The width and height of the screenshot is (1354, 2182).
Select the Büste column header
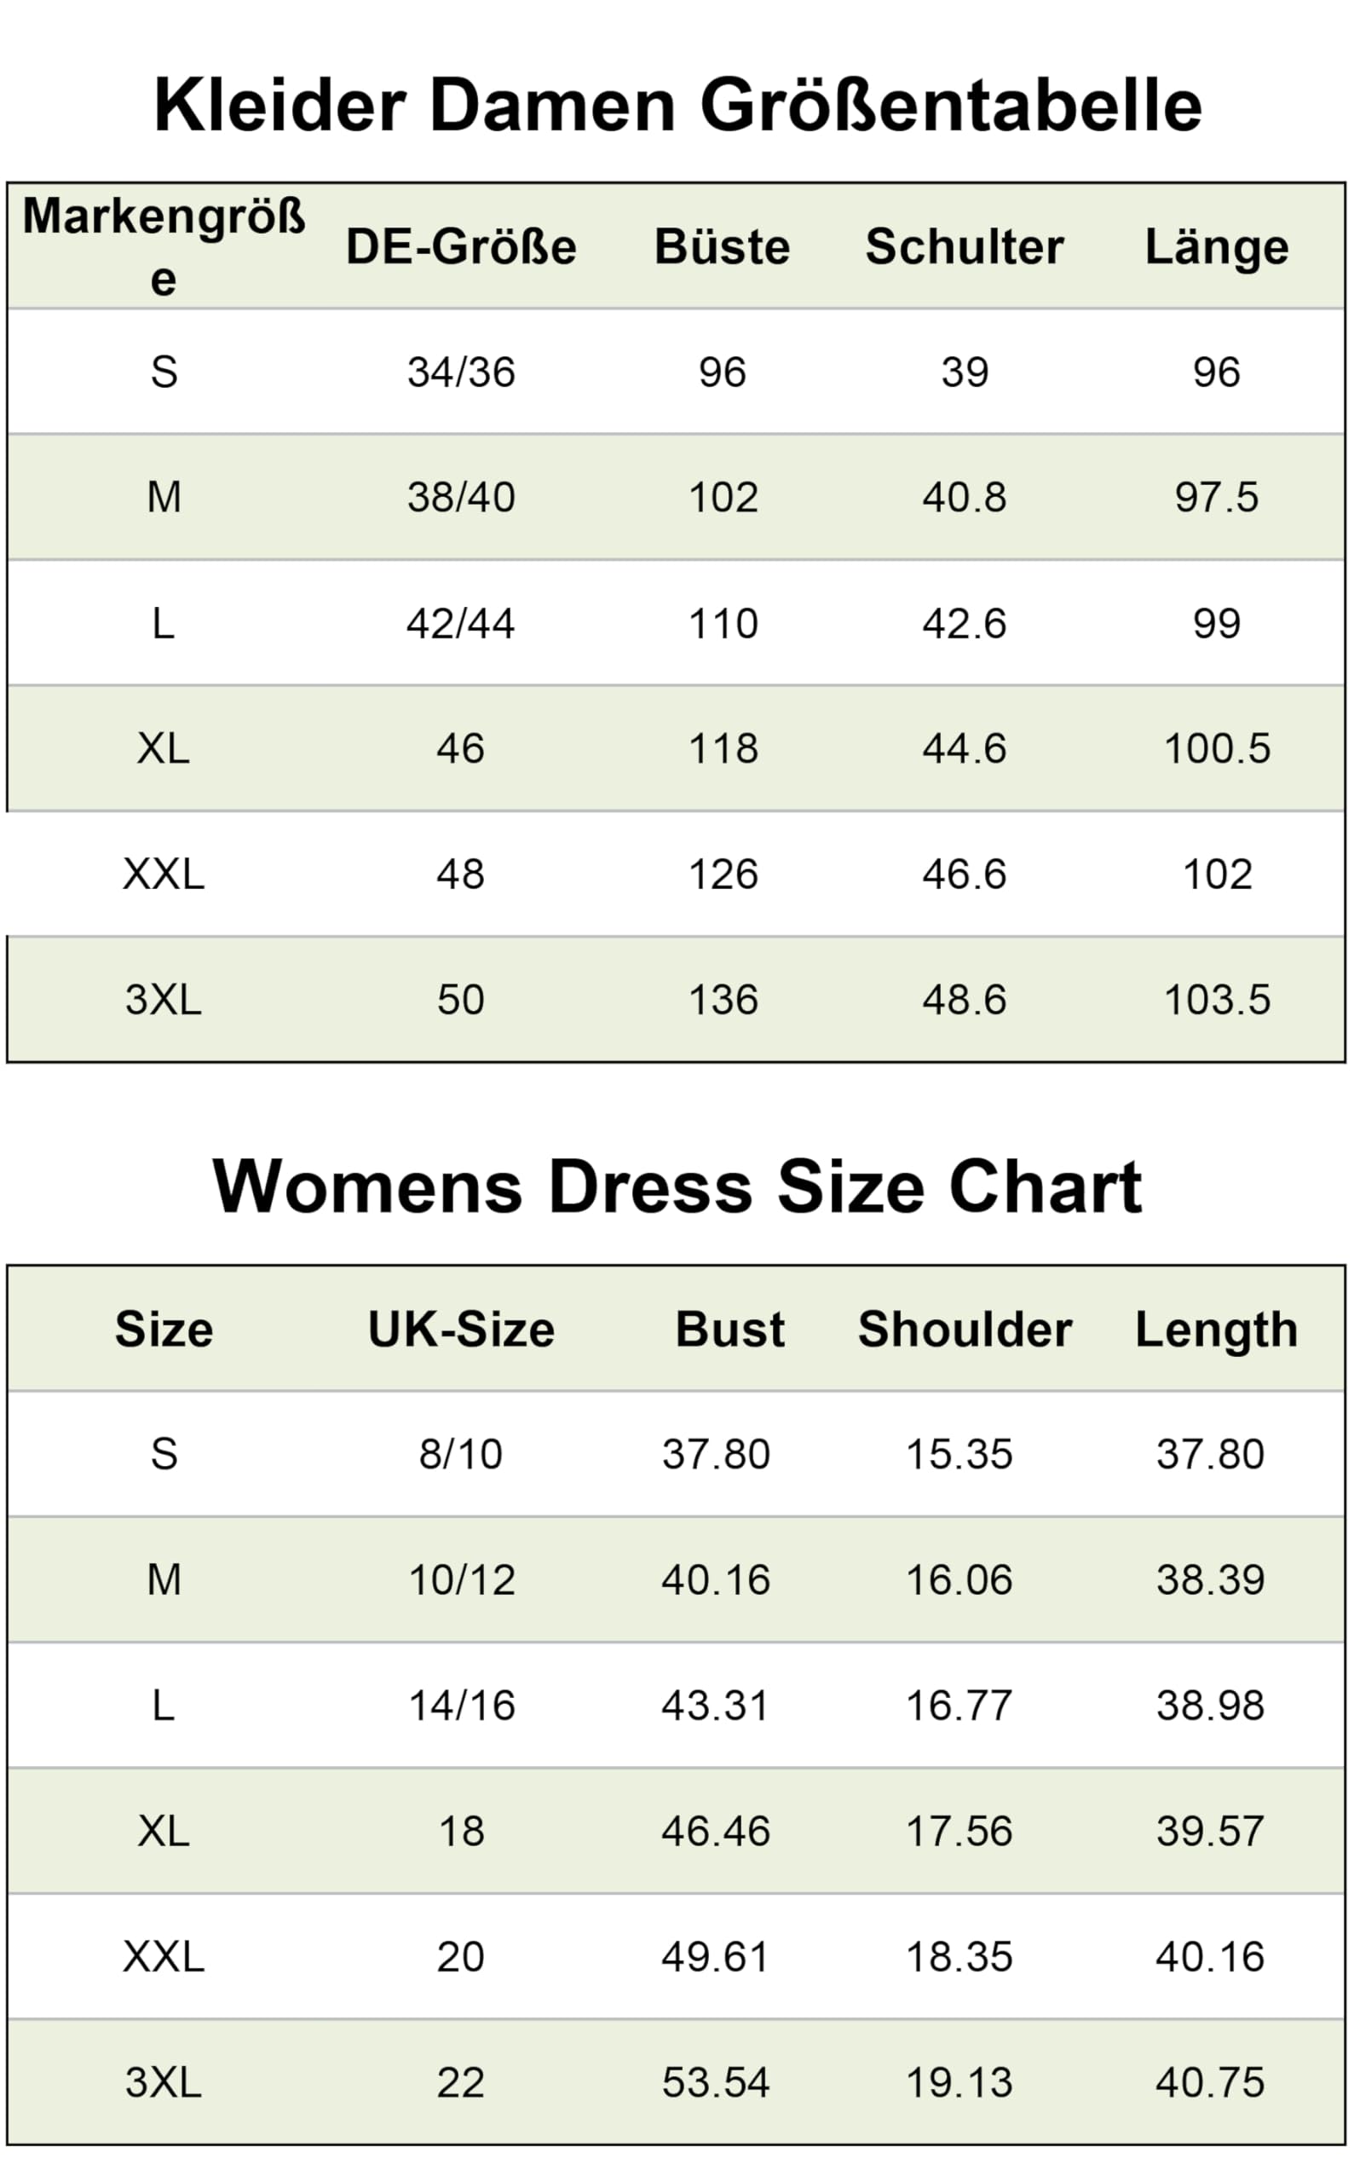tap(723, 246)
